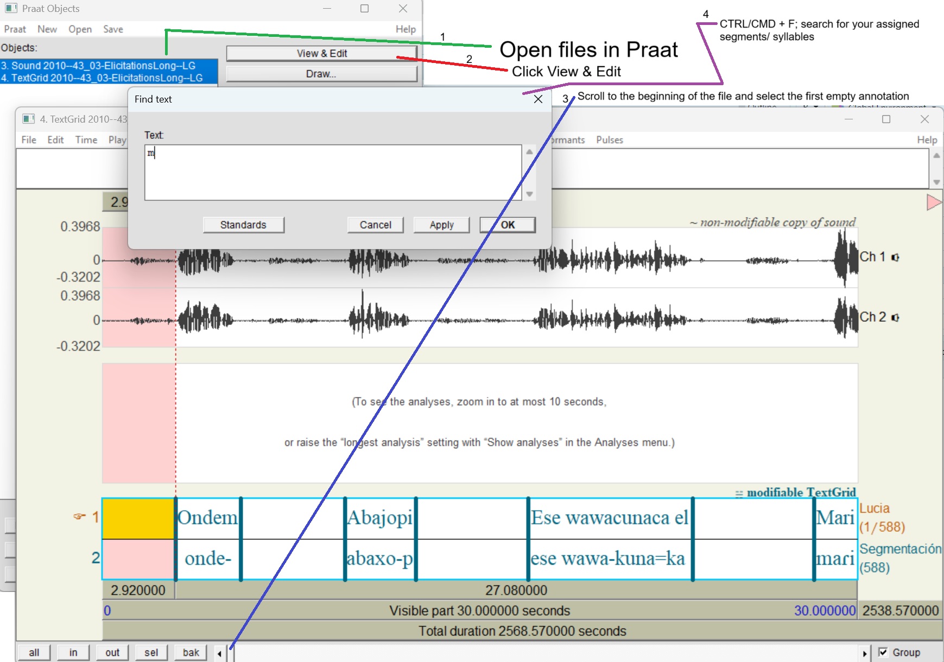Open the Praat menu
The width and height of the screenshot is (944, 662).
click(14, 29)
